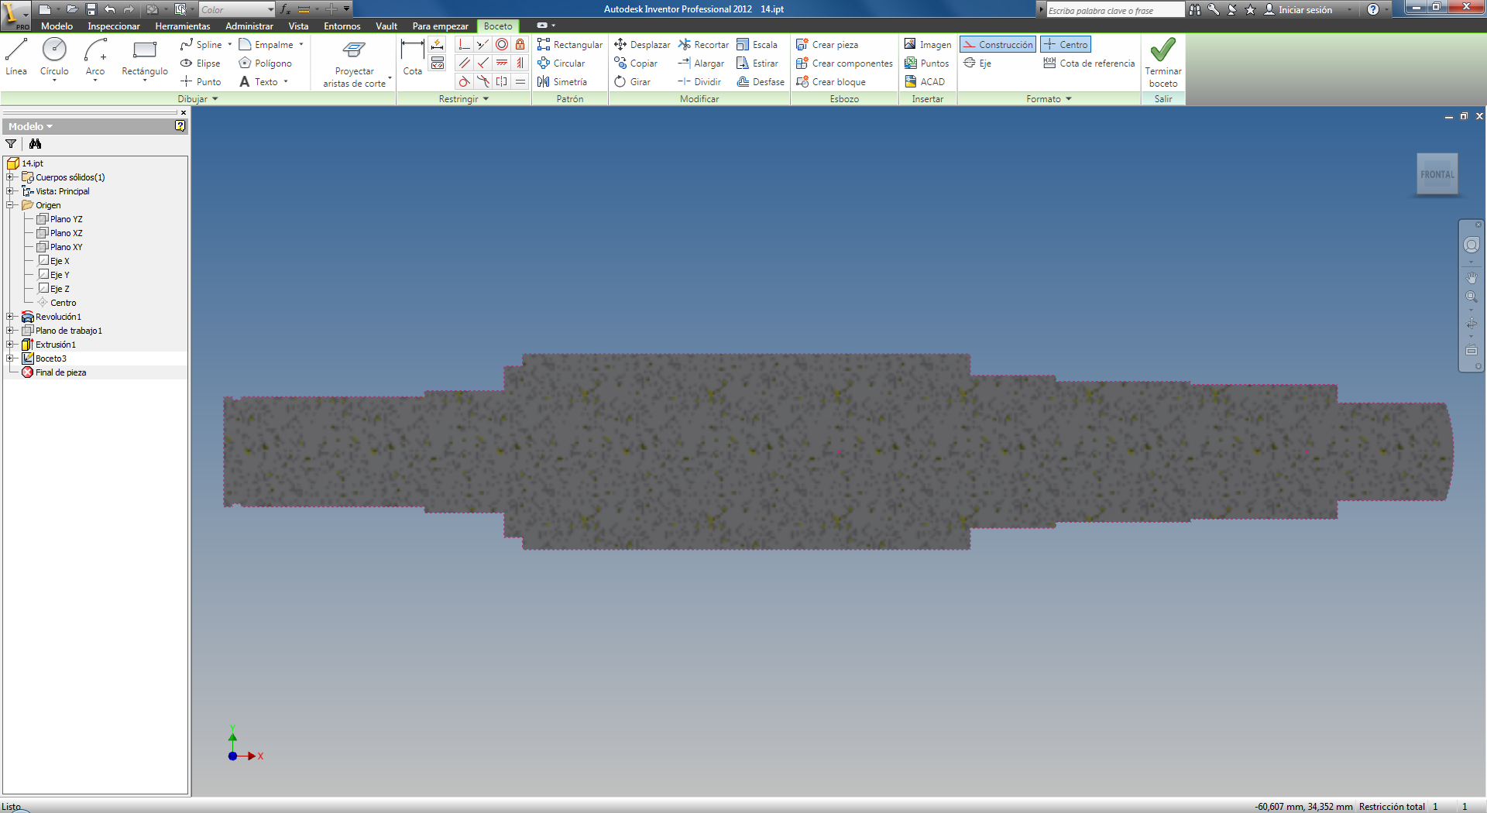1487x813 pixels.
Task: Switch to the Vista tab
Action: [x=298, y=26]
